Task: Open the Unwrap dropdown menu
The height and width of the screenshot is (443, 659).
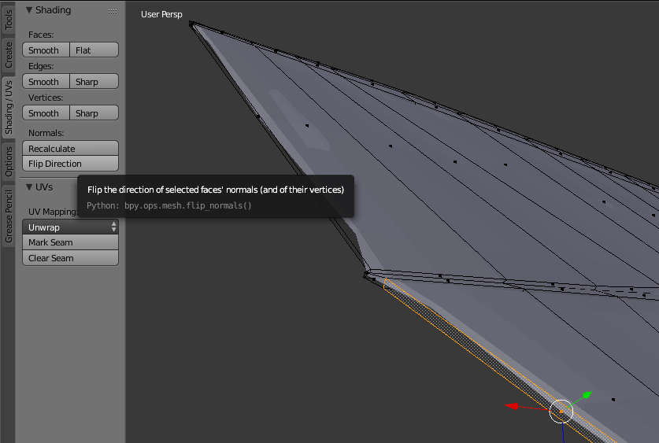Action: pos(70,227)
